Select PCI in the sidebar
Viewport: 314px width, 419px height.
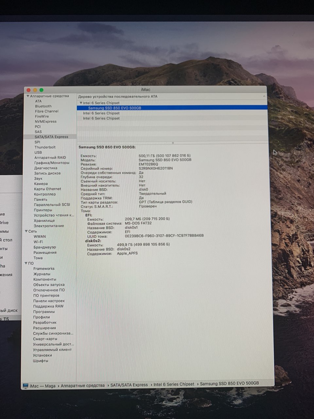(38, 127)
